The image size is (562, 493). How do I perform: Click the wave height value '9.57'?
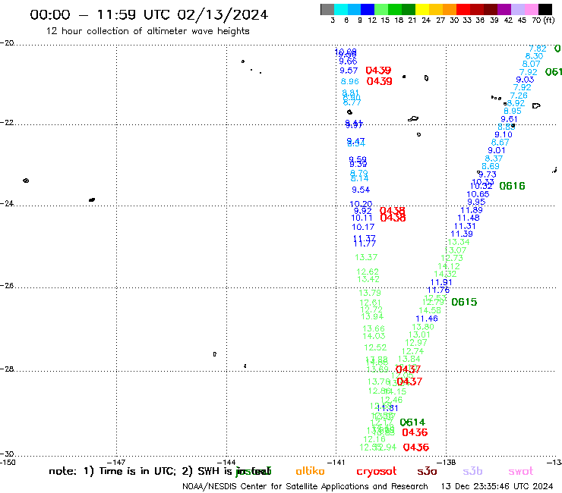click(x=349, y=71)
